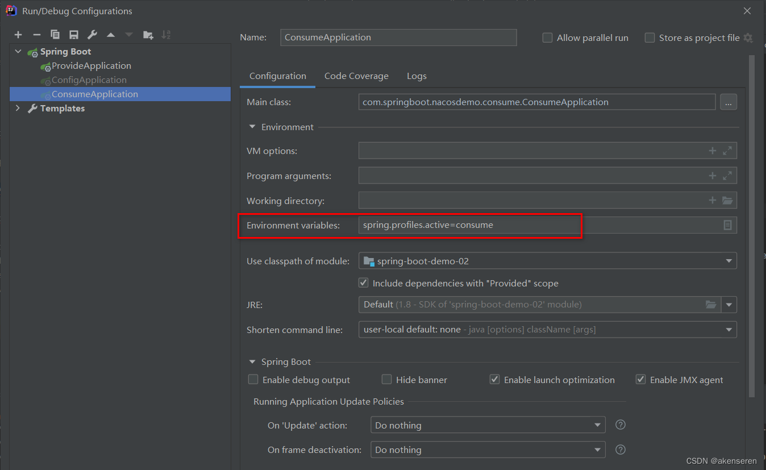Viewport: 766px width, 470px height.
Task: Create new folder icon in toolbar
Action: [x=148, y=35]
